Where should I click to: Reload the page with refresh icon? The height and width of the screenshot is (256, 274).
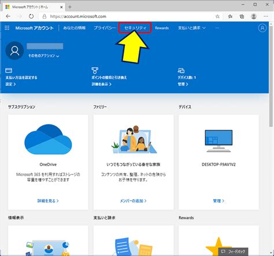31,16
